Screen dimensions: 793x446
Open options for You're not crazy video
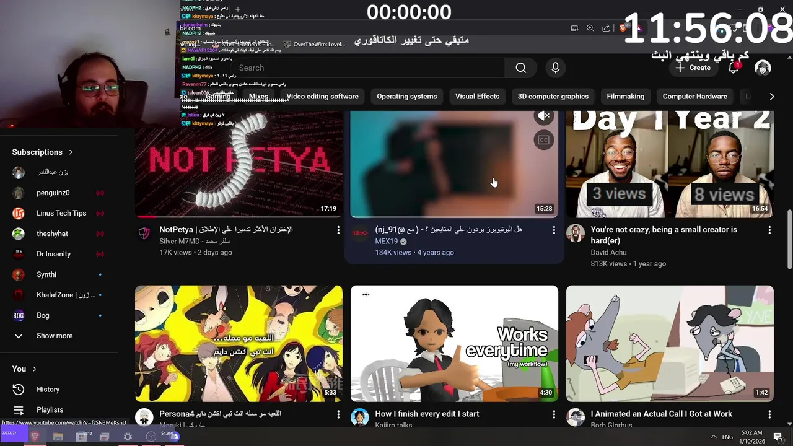769,230
